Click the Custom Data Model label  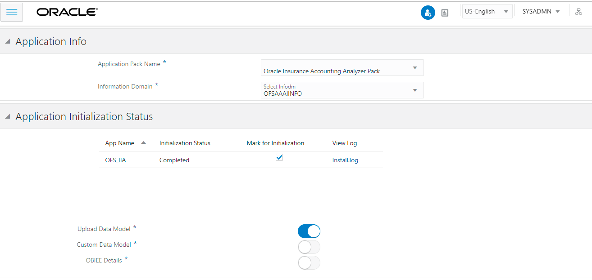(x=104, y=244)
